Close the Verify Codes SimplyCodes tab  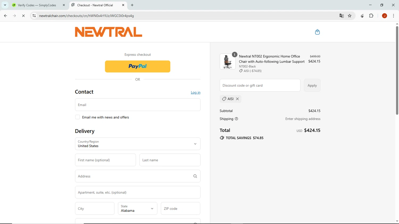coord(64,5)
